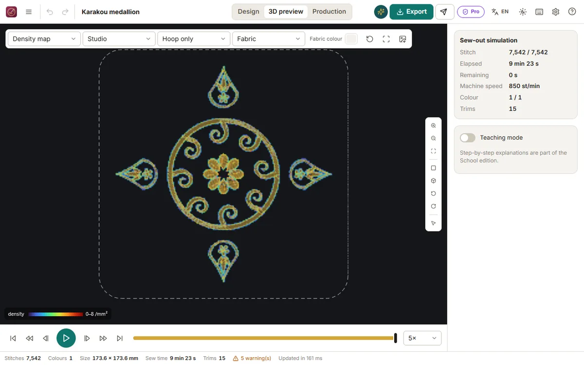
Task: Click the redo arrow in the header
Action: (65, 12)
